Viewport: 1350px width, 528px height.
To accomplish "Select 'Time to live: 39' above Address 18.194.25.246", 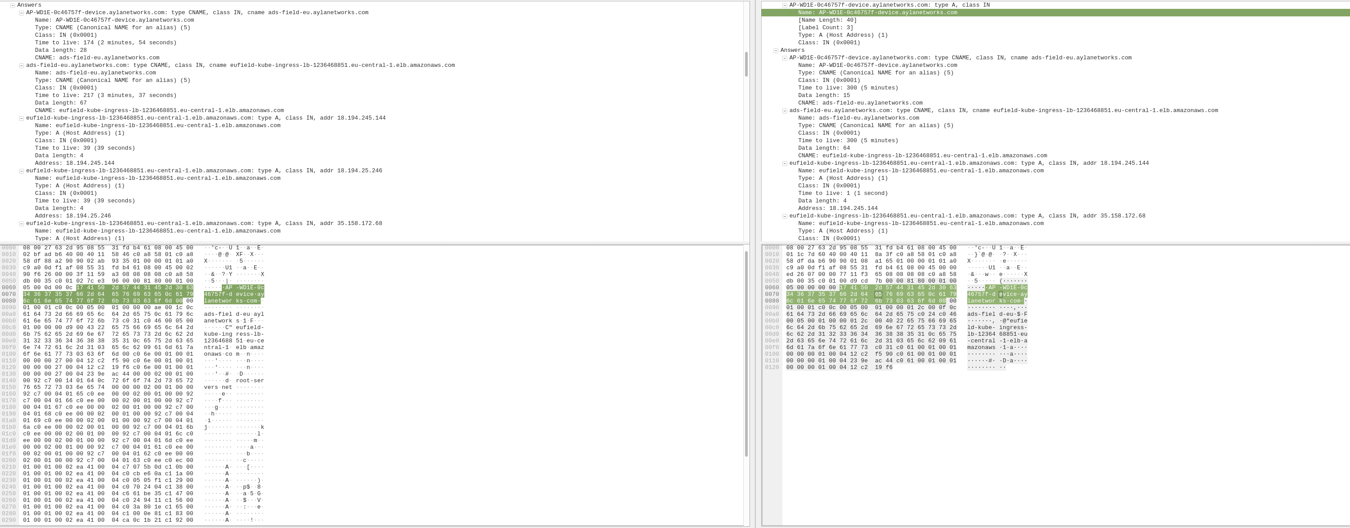I will 85,201.
